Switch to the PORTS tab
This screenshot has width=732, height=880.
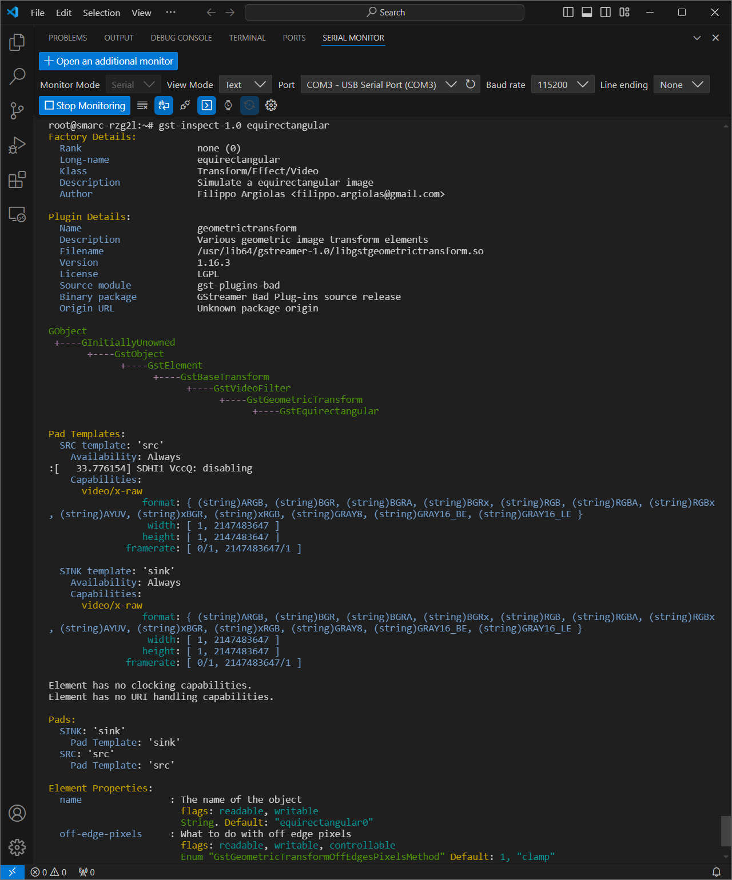pyautogui.click(x=294, y=38)
